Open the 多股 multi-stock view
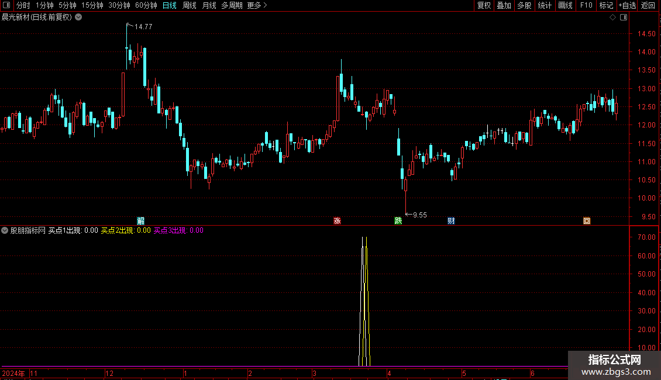Image resolution: width=661 pixels, height=380 pixels. tap(525, 5)
